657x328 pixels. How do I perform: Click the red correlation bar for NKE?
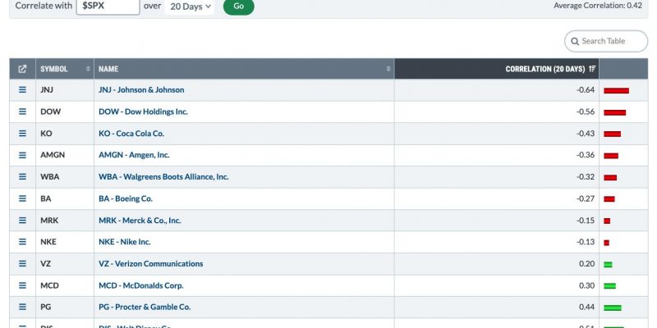pos(606,243)
